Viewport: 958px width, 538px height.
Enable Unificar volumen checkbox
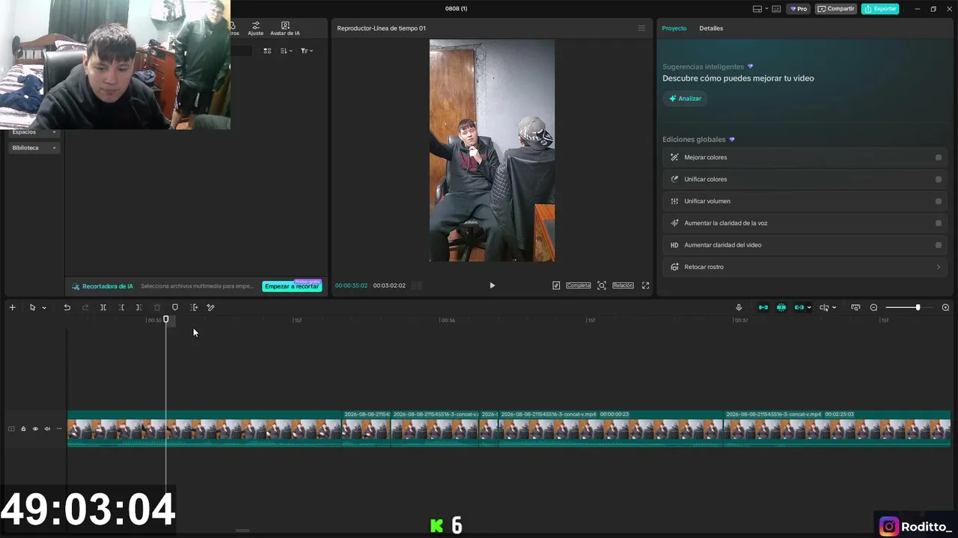(x=939, y=201)
